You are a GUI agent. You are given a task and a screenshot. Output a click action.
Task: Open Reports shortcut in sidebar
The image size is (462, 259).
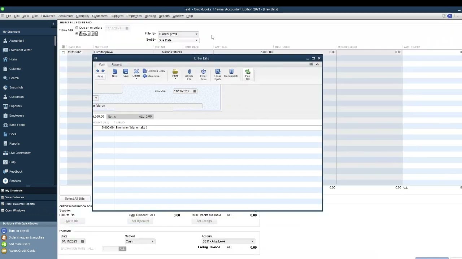pos(14,144)
